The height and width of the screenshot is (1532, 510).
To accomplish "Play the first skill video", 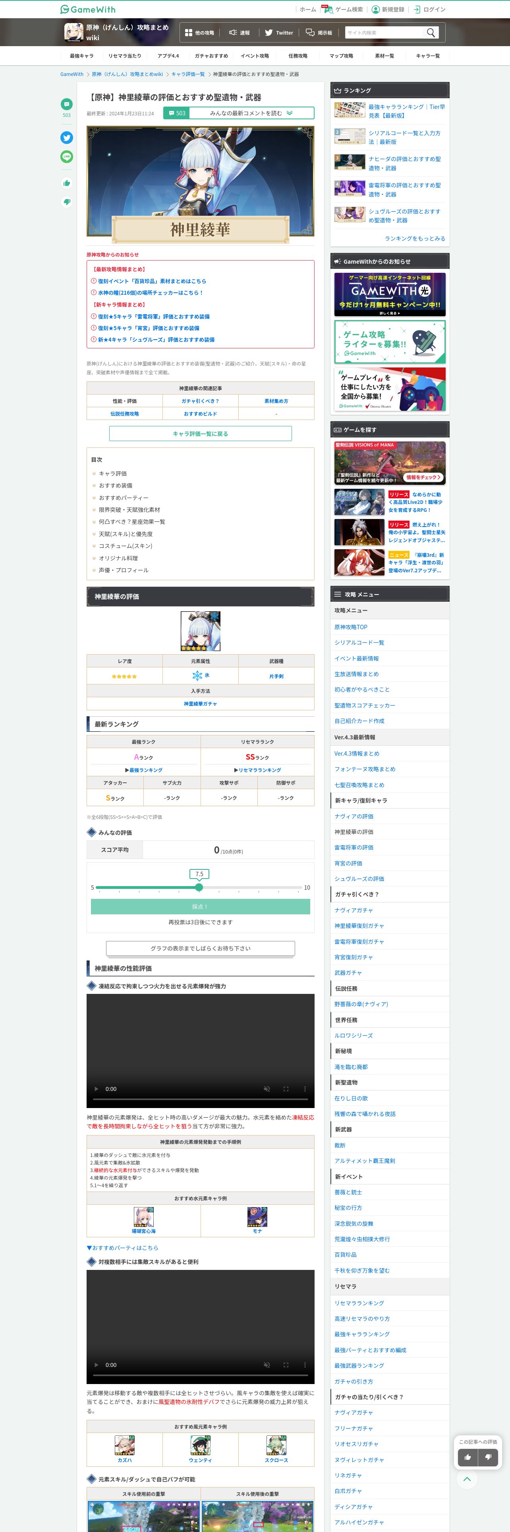I will pos(97,1088).
